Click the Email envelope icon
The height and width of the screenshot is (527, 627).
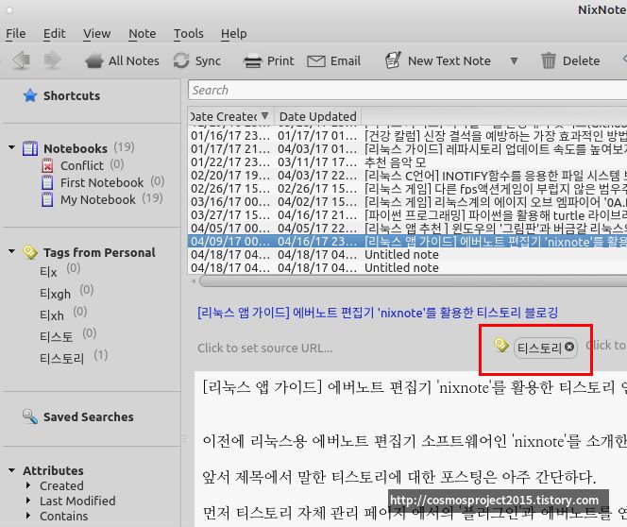point(316,61)
